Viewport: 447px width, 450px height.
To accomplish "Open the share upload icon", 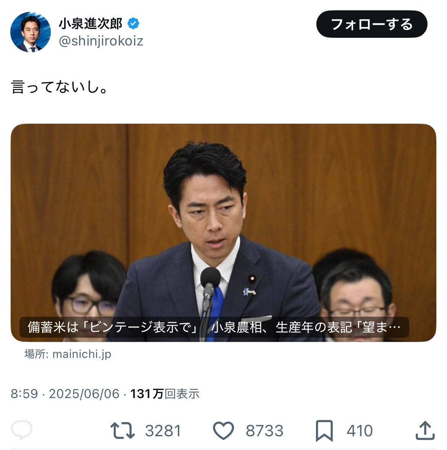I will click(x=425, y=430).
